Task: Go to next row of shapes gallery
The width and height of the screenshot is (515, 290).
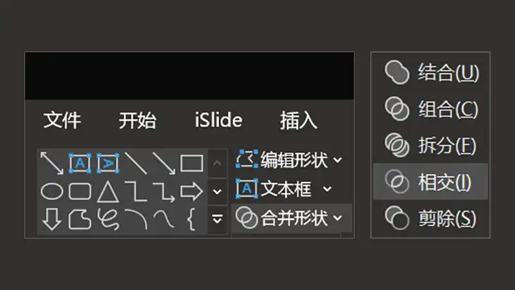Action: 217,191
